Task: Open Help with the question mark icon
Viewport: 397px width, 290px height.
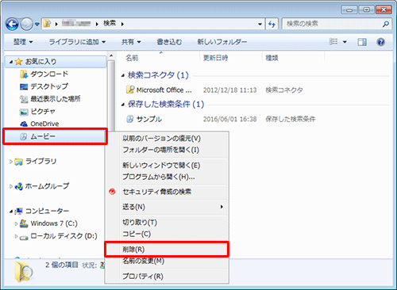Action: [x=380, y=42]
